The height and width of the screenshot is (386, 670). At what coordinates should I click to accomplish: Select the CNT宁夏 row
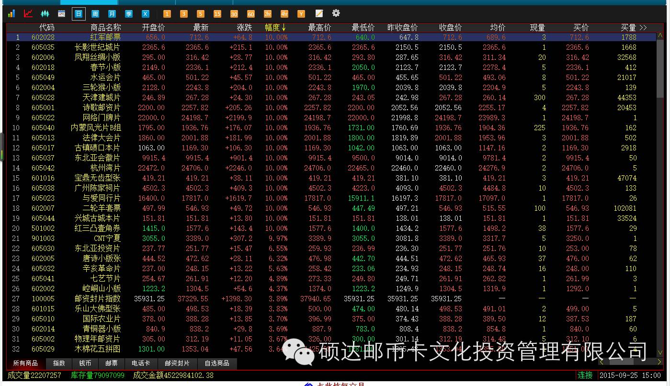pos(331,238)
